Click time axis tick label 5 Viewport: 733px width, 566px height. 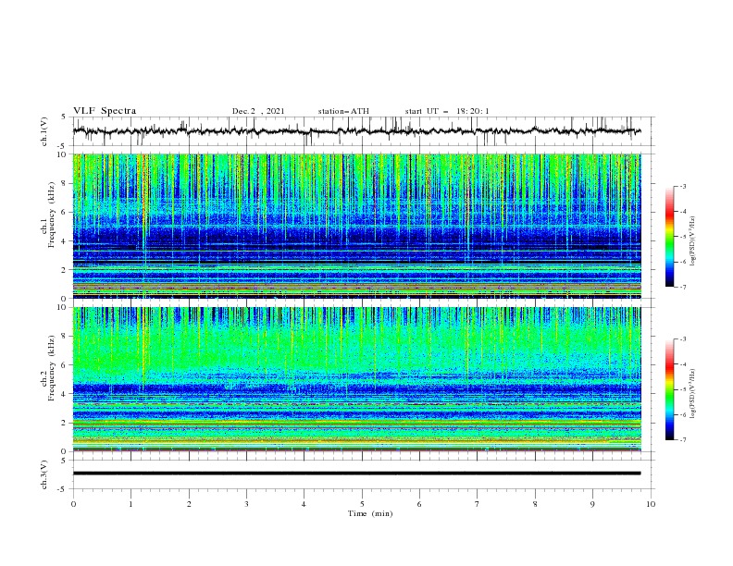click(362, 504)
